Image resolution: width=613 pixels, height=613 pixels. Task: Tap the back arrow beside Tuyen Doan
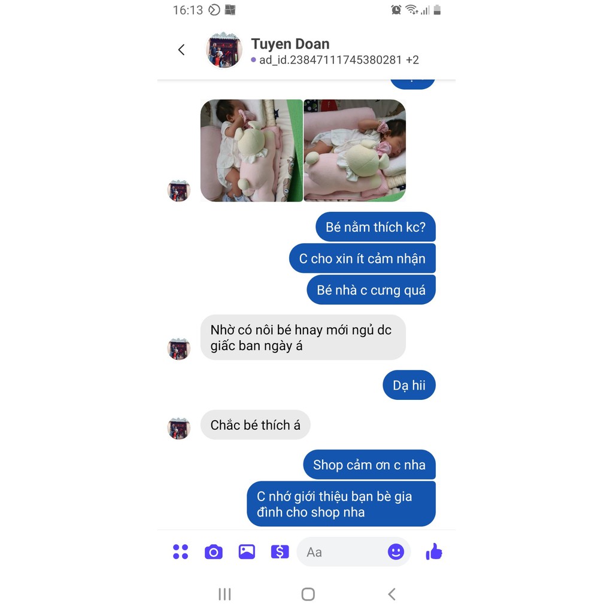click(181, 50)
